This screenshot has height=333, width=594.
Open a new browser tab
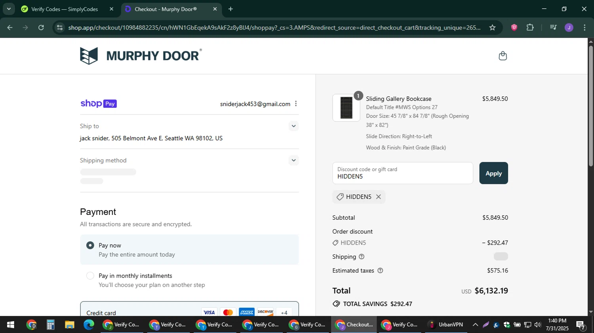coord(231,9)
